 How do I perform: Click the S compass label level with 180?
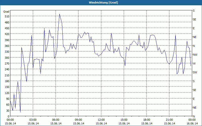click(194, 81)
